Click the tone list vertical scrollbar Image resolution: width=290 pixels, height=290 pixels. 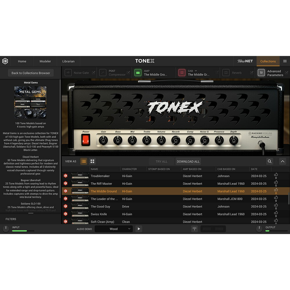tap(289, 199)
